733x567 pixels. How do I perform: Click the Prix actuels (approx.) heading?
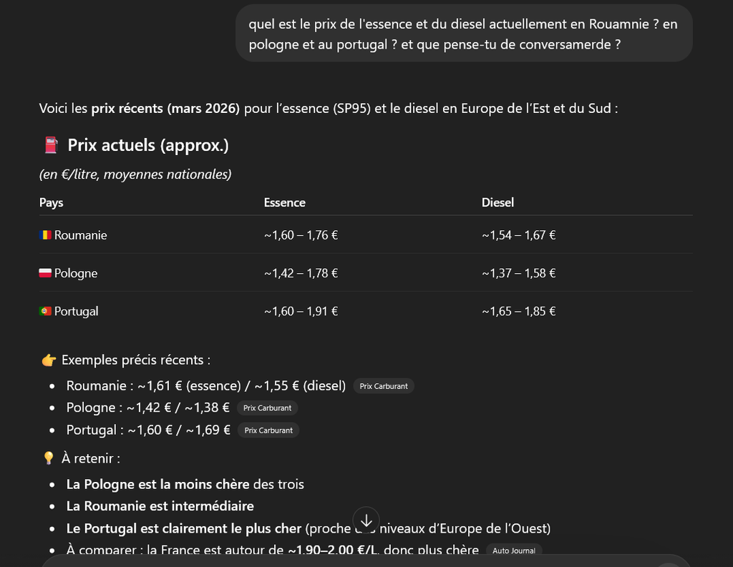(148, 145)
